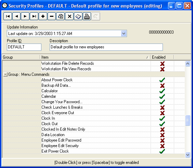Viewport: 193px width, 168px height.
Task: Toggle enabled for Workstation File View Records
Action: coord(162,69)
